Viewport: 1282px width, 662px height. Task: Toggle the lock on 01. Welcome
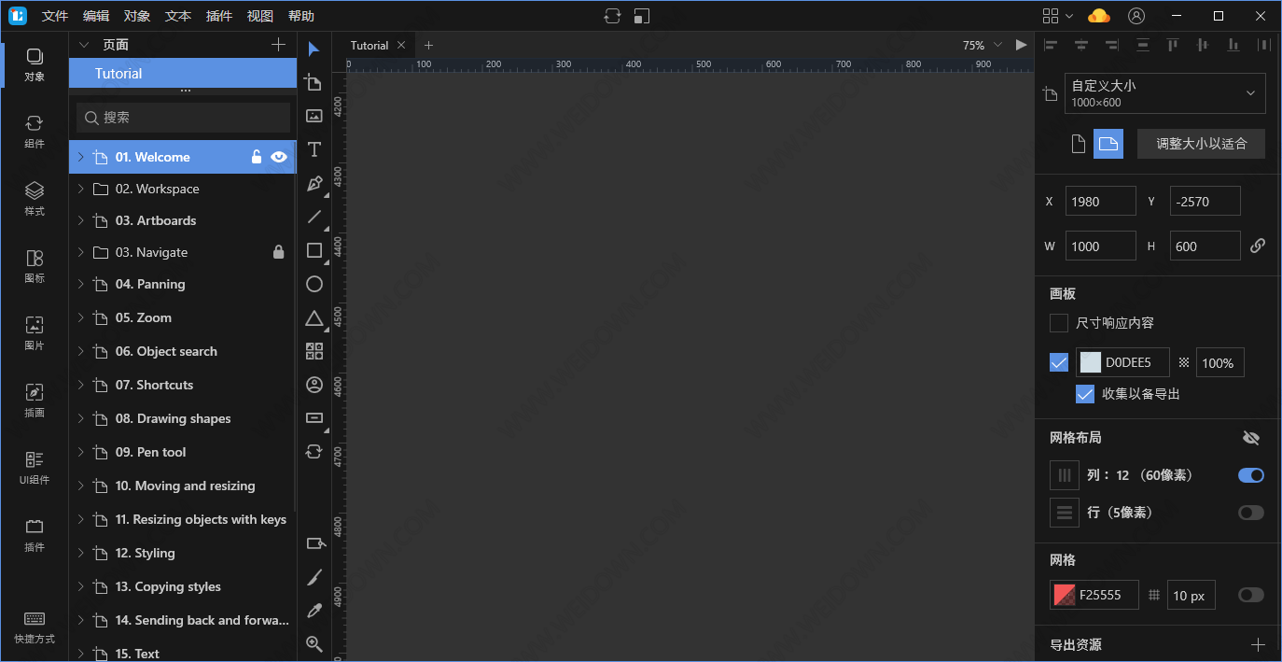pos(257,157)
